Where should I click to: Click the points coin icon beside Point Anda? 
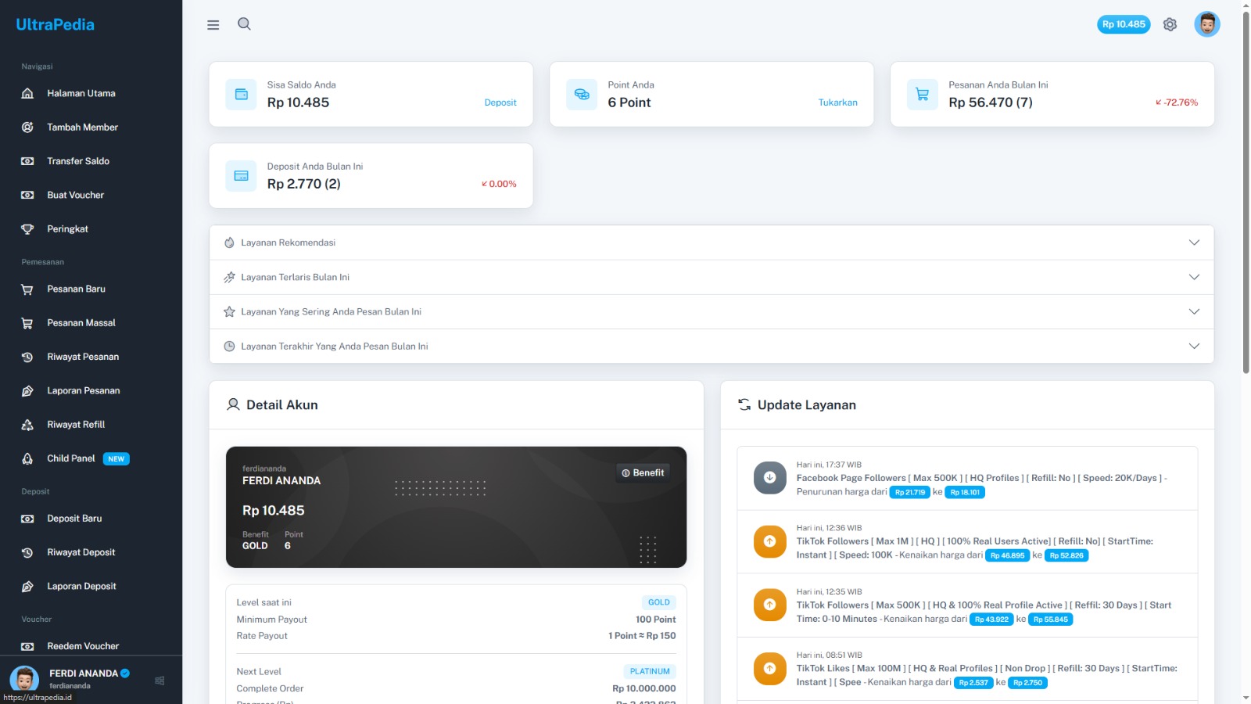point(582,95)
